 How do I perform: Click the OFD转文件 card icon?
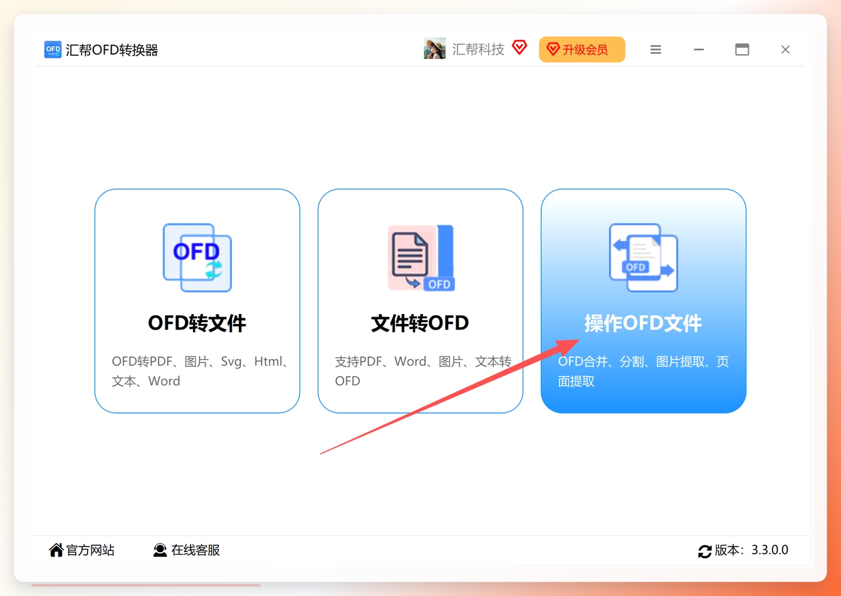197,258
